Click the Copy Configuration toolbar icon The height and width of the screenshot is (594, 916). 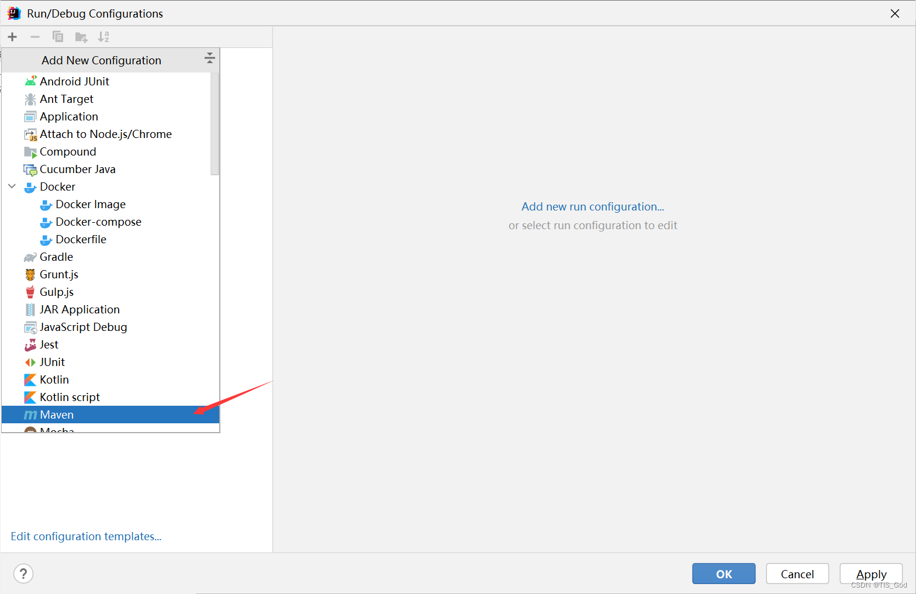coord(58,37)
